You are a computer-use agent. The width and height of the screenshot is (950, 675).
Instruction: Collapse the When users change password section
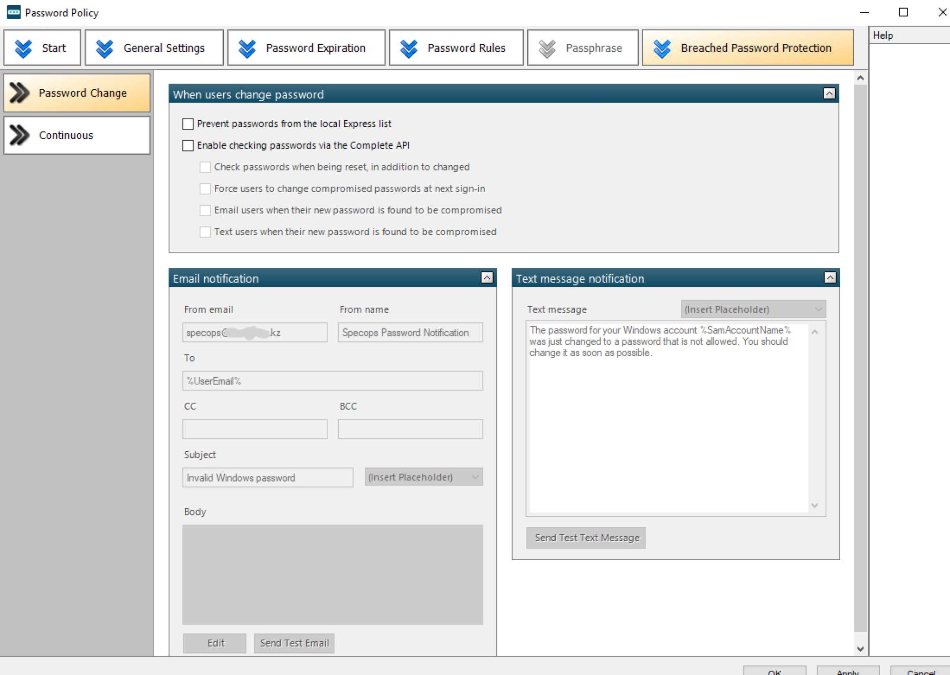[x=829, y=94]
